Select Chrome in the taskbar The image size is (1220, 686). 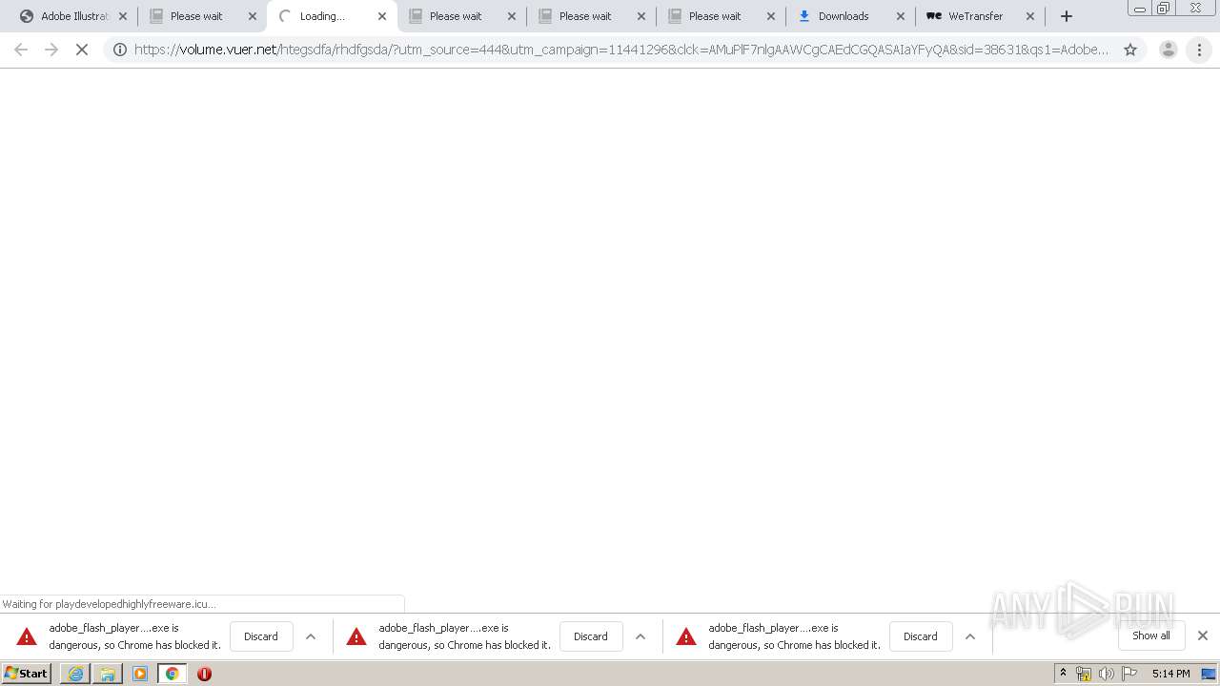[x=173, y=674]
